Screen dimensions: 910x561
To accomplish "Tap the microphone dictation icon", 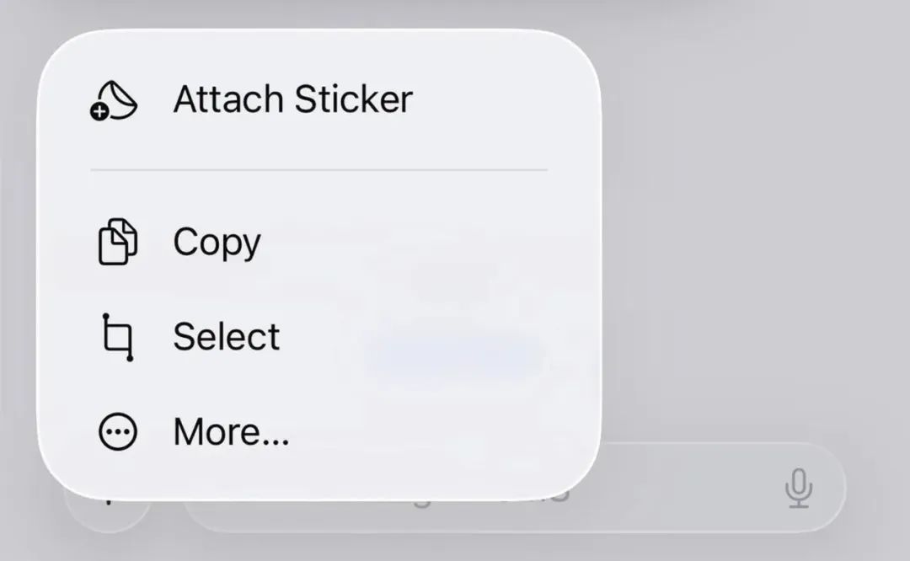I will (799, 488).
